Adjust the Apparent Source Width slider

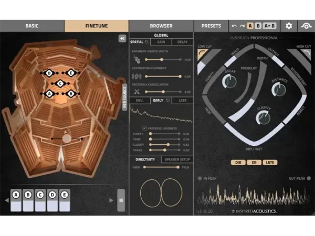click(163, 60)
